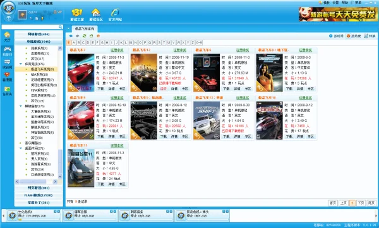Image resolution: width=379 pixels, height=228 pixels.
Task: Open the superman-logo section in the left sidebar
Action: tap(7, 76)
